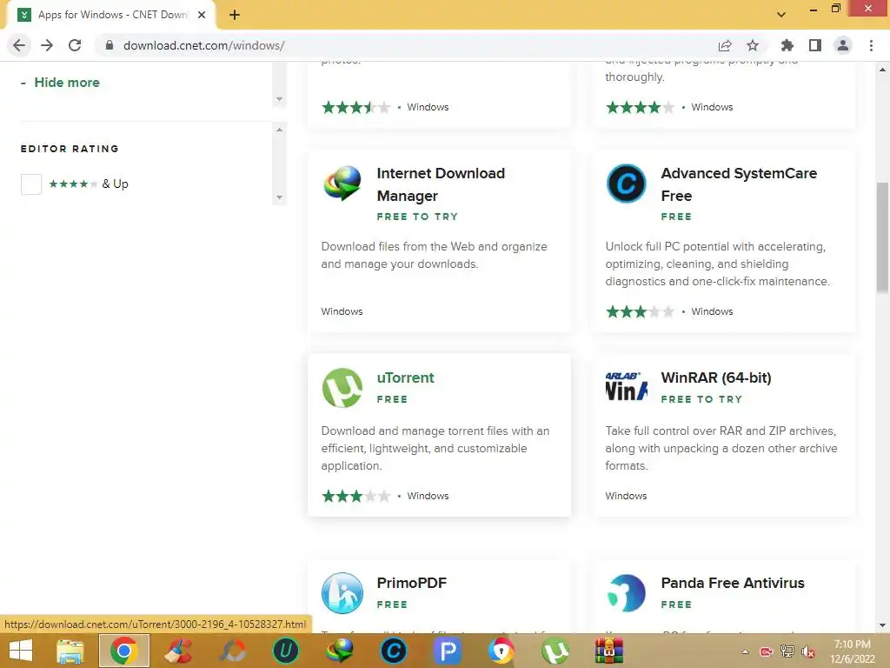The height and width of the screenshot is (668, 890).
Task: Open the Chrome extensions puzzle icon
Action: pyautogui.click(x=787, y=45)
